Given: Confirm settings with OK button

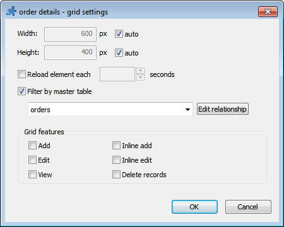Looking at the screenshot, I should pos(194,207).
